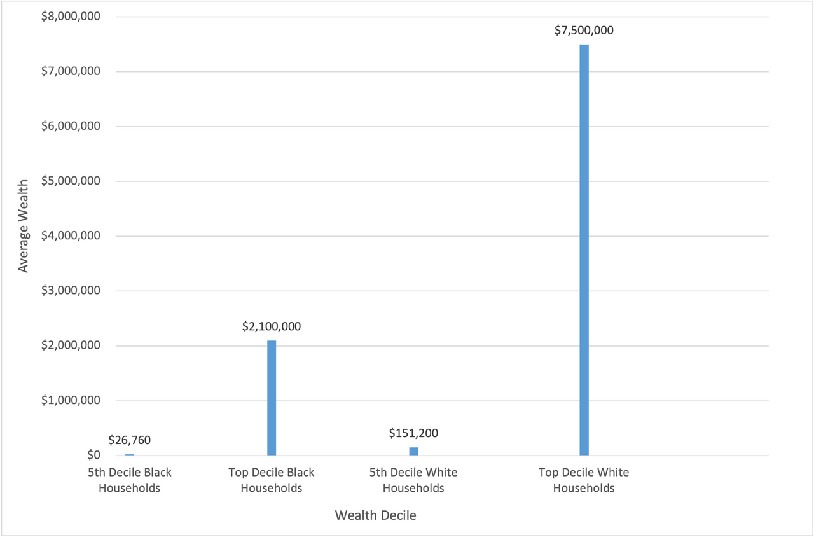This screenshot has width=814, height=537.
Task: Select the 5th Decile Black Households category label
Action: coord(130,480)
